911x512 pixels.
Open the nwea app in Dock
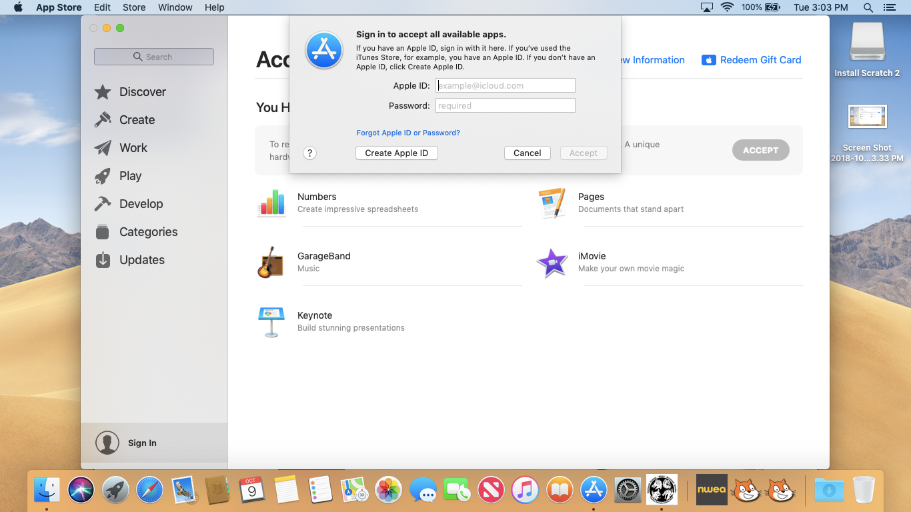[x=711, y=490]
